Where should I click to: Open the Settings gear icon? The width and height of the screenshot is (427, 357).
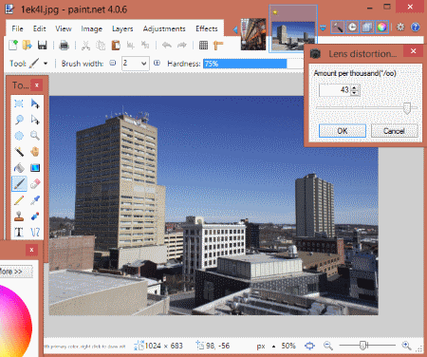click(400, 28)
